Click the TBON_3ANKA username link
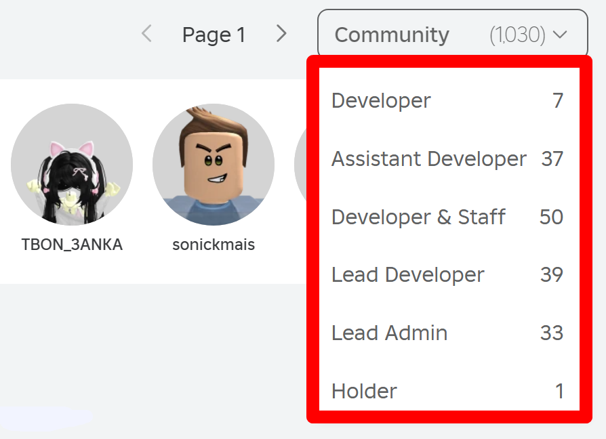 (72, 245)
